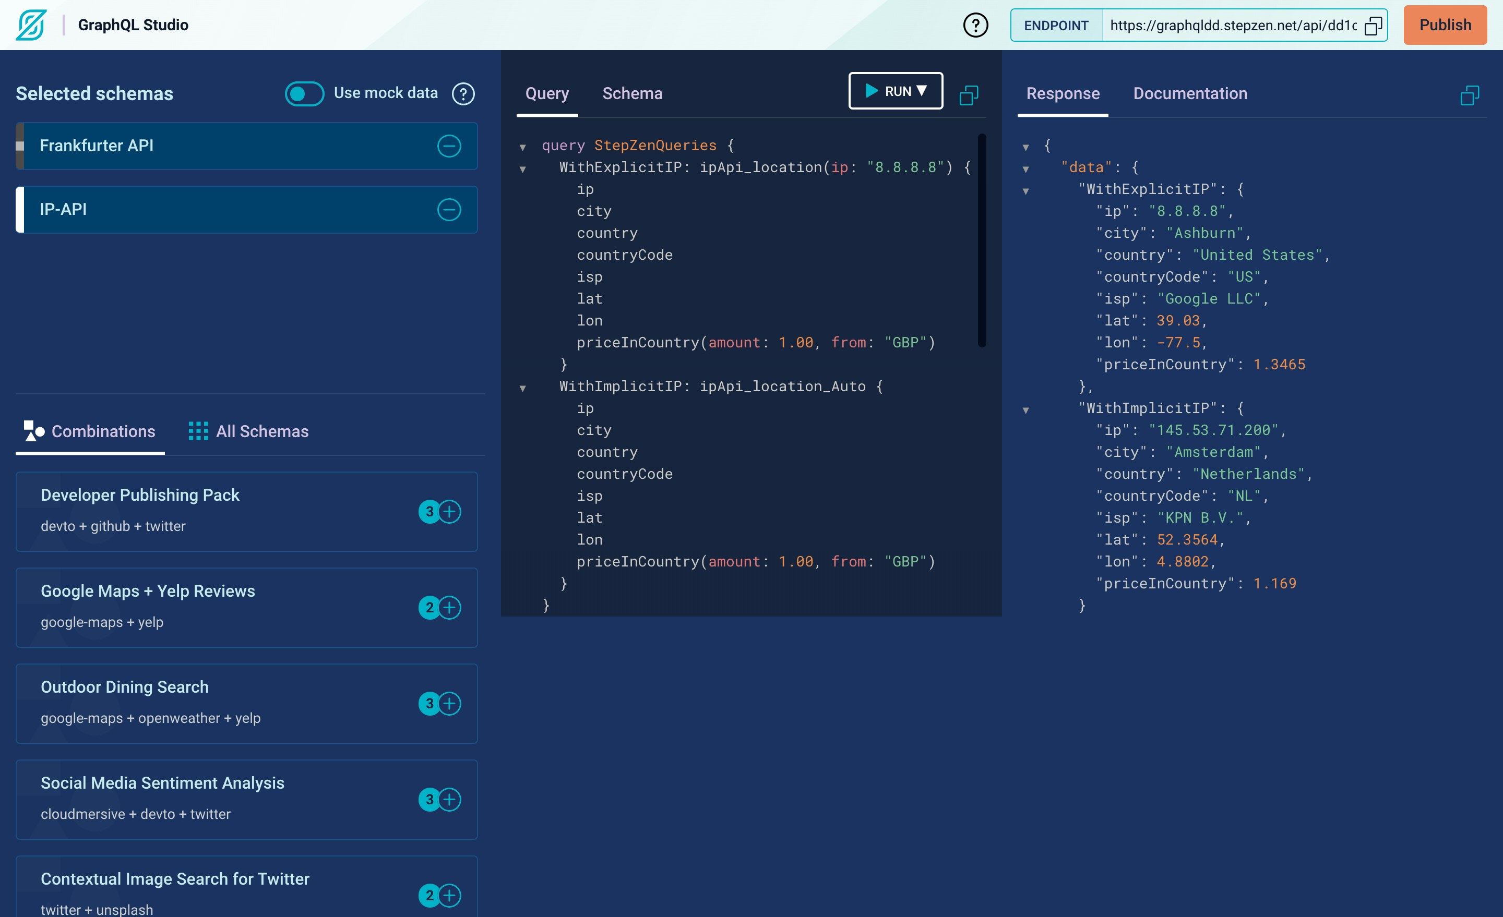Click the Publish button

1445,25
